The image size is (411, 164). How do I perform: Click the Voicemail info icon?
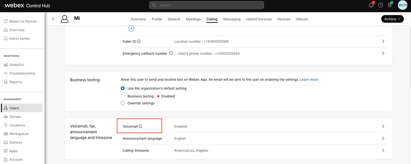coord(140,126)
